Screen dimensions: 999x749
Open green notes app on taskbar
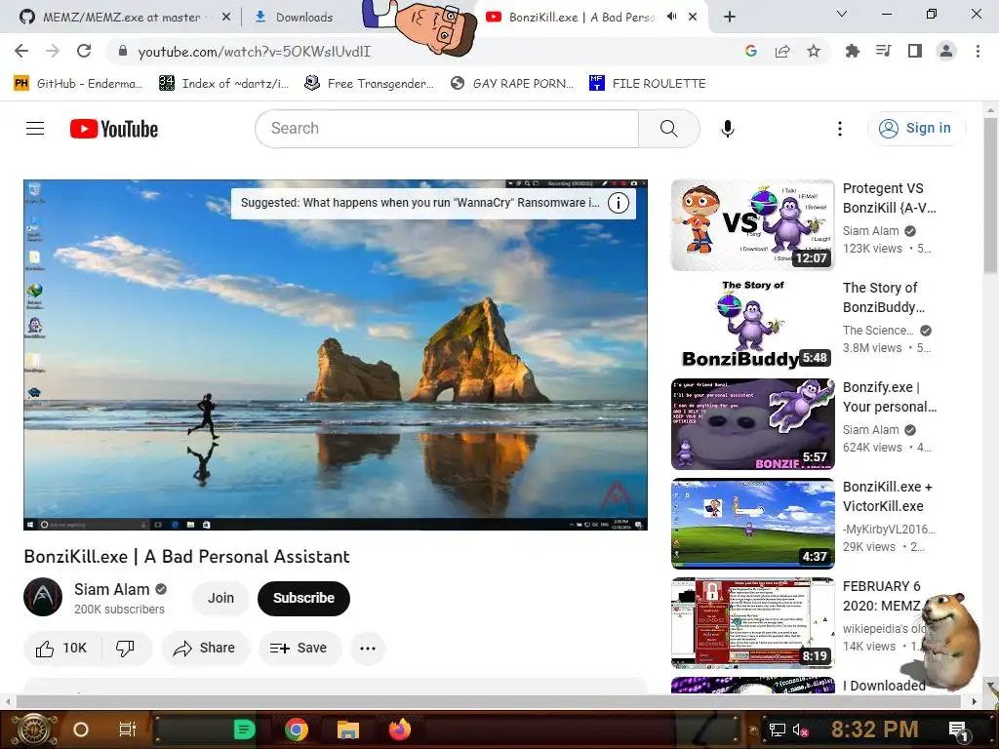tap(244, 729)
